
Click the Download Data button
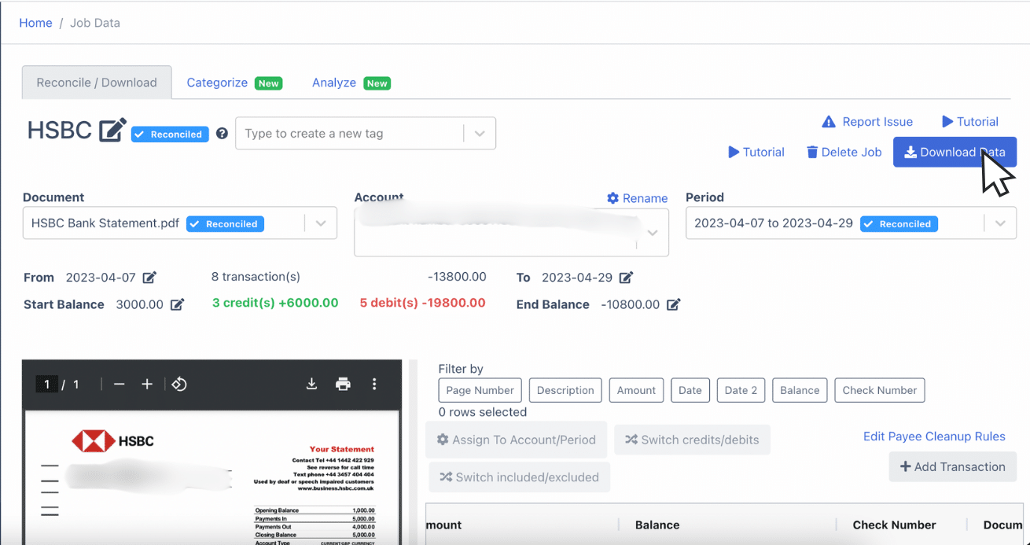pos(955,152)
